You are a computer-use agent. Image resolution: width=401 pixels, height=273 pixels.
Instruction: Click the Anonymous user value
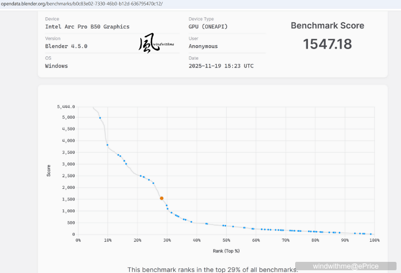point(203,46)
